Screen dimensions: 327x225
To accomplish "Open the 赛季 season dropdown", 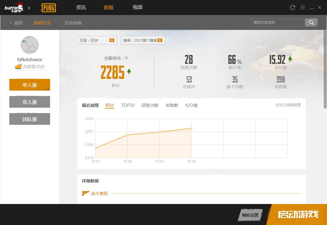I will coord(142,40).
